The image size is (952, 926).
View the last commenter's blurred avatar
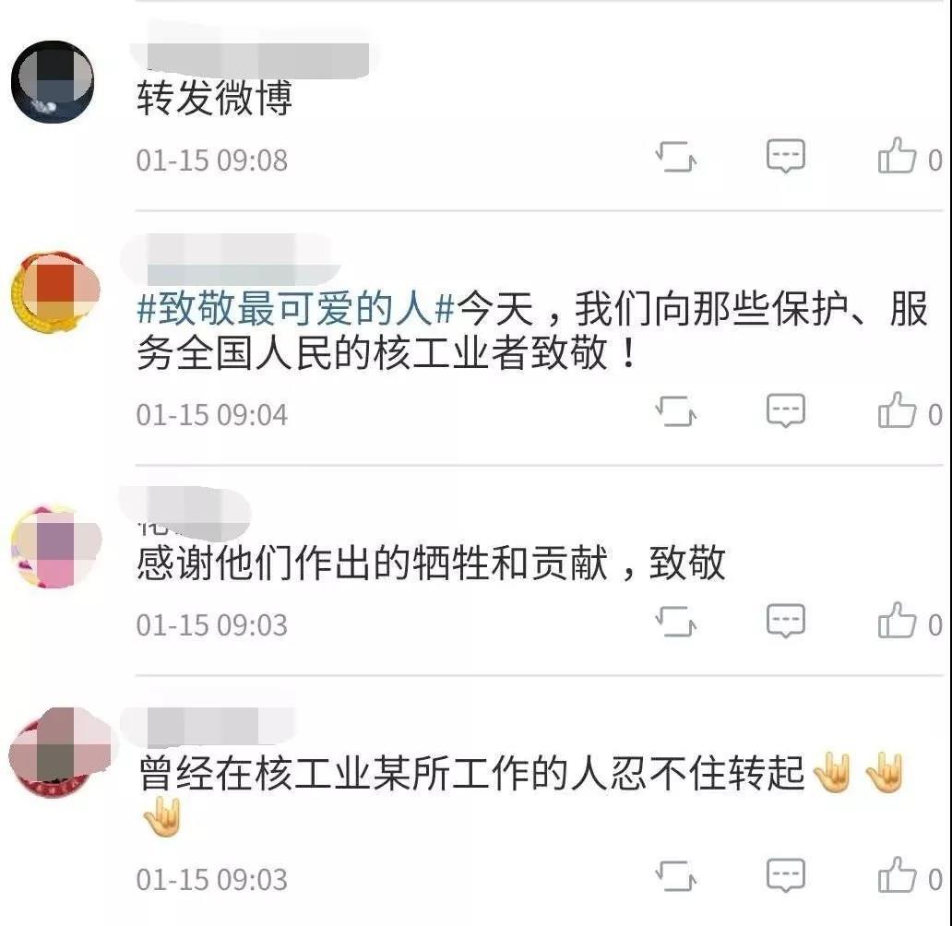pos(59,752)
